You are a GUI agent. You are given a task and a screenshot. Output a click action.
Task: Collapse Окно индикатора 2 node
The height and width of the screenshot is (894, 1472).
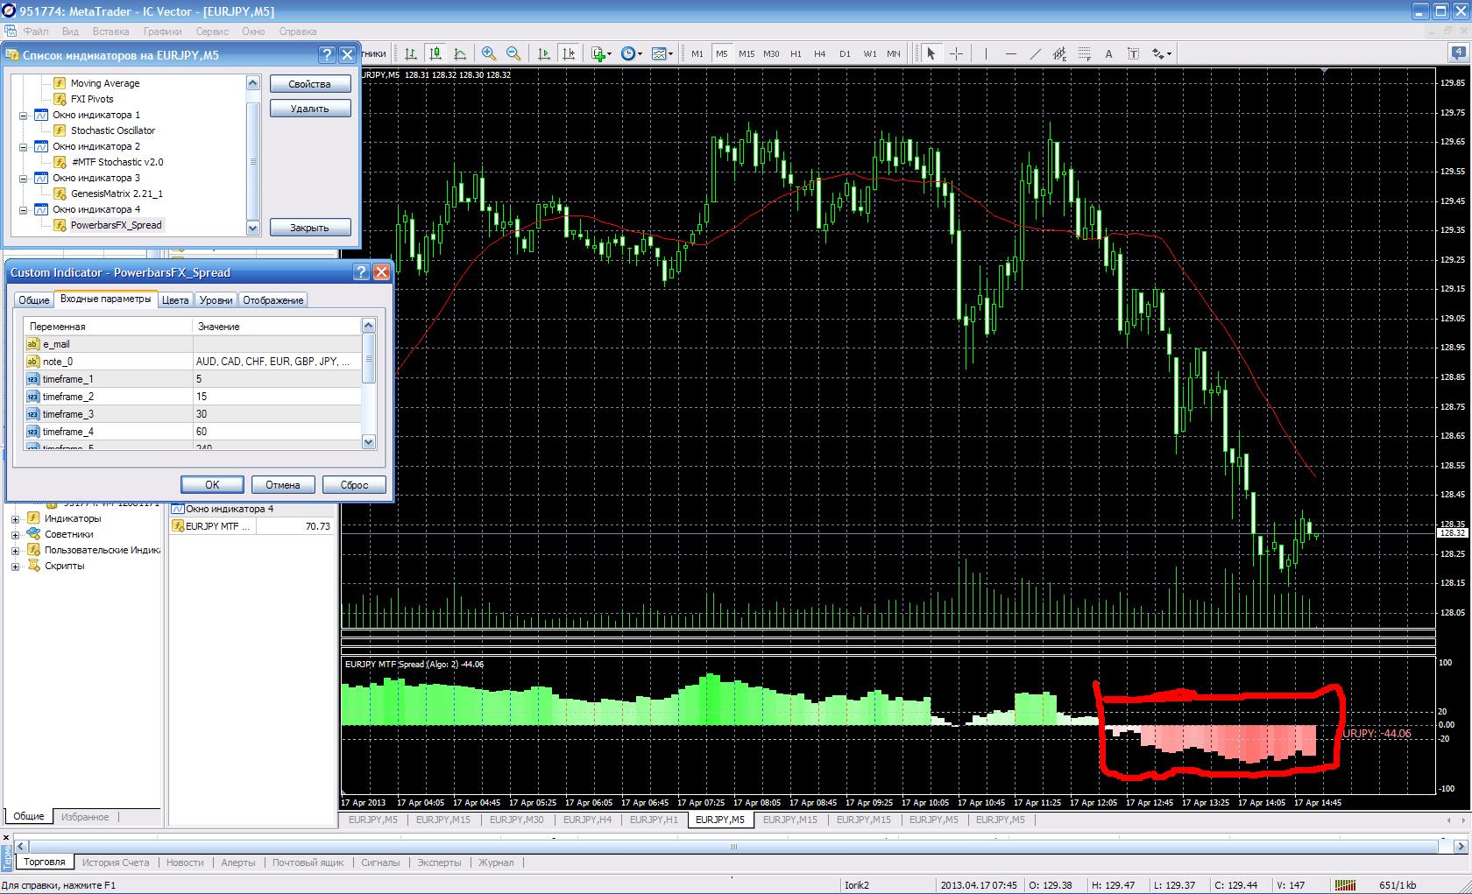pos(24,146)
